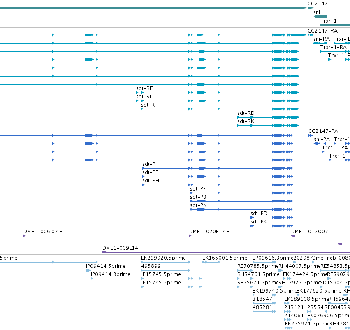Select the Trxr-1 gene label
Screen dimensions: 350x330
tap(328, 21)
